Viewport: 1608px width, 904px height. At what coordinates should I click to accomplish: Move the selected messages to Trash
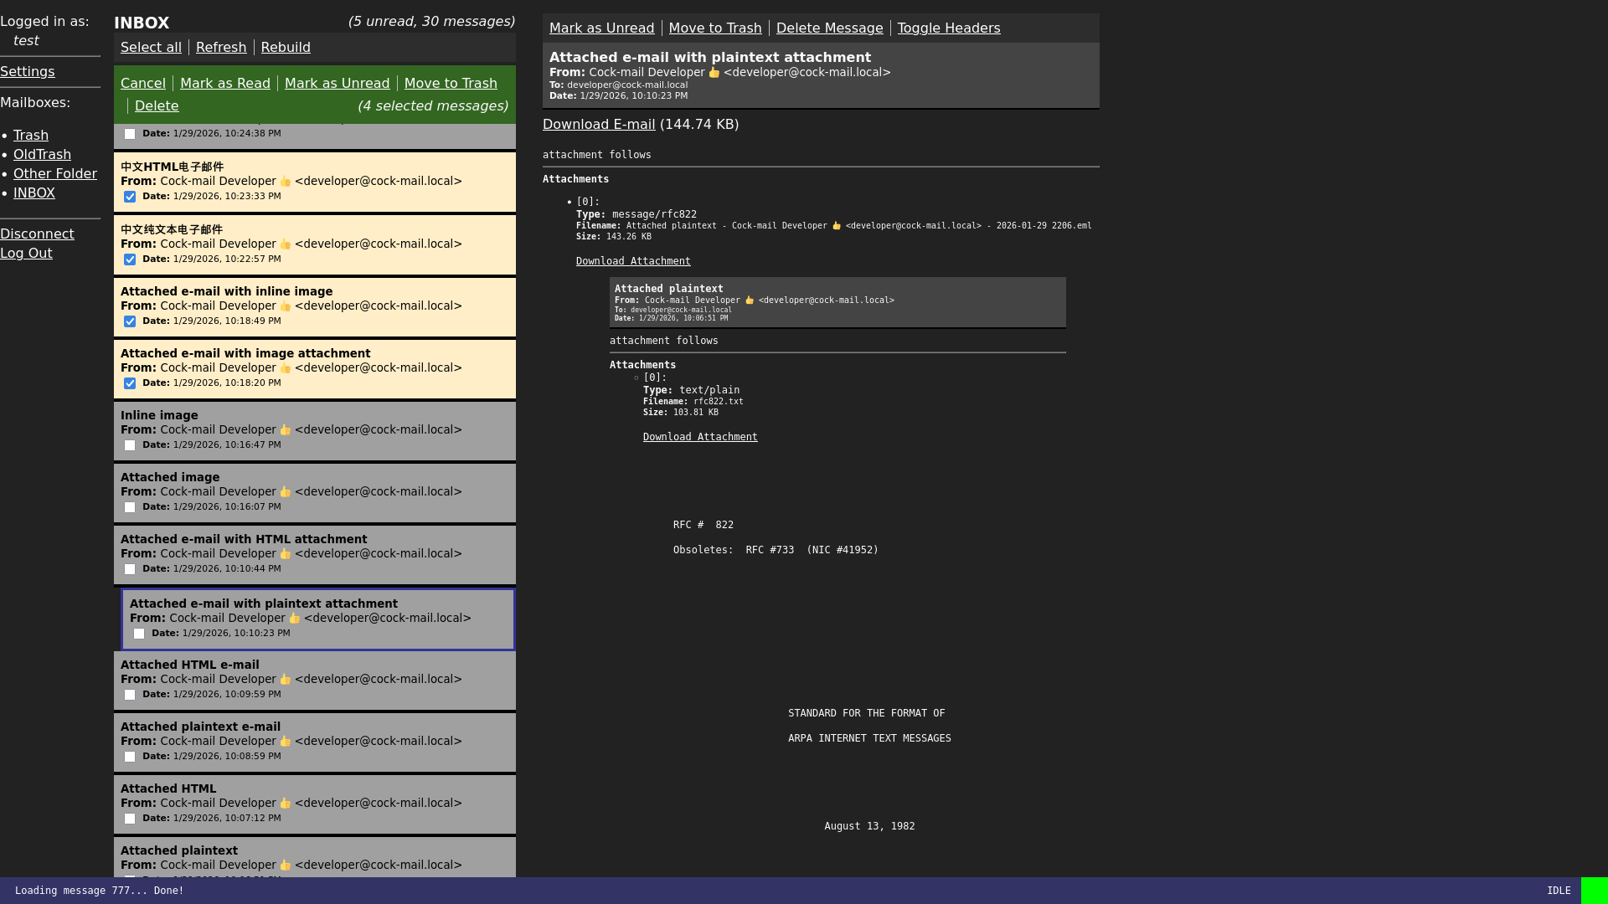(451, 83)
